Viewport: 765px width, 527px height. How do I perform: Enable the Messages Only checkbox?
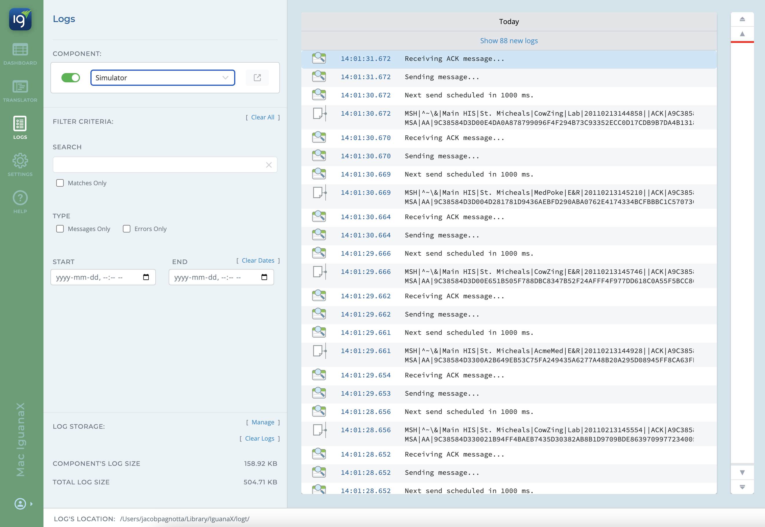click(x=60, y=229)
